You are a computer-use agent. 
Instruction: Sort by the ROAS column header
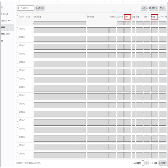click(x=152, y=17)
